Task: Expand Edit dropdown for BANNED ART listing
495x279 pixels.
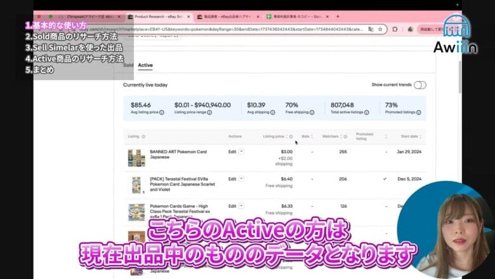Action: [x=242, y=153]
